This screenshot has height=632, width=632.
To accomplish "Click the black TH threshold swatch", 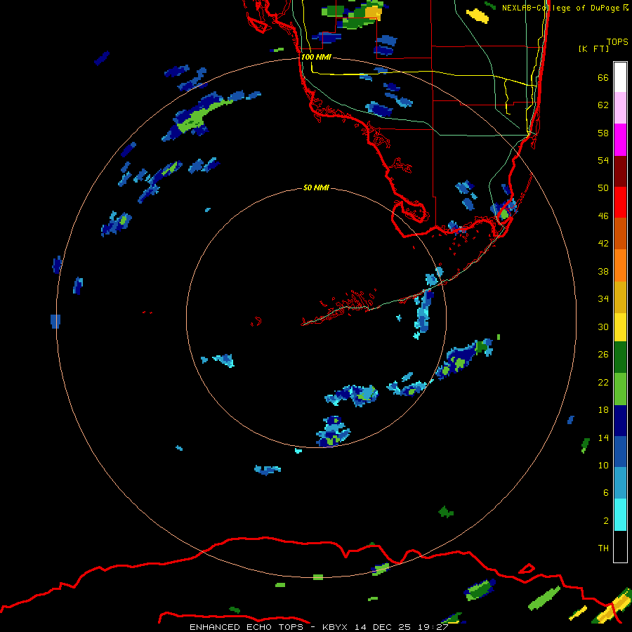I will (620, 546).
